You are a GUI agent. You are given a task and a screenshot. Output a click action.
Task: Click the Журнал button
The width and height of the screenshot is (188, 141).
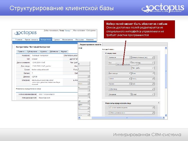pyautogui.click(x=64, y=51)
